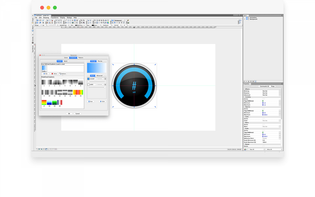Open the Fill Resource dropdown
Screen dimensions: 315x197
tap(80, 25)
